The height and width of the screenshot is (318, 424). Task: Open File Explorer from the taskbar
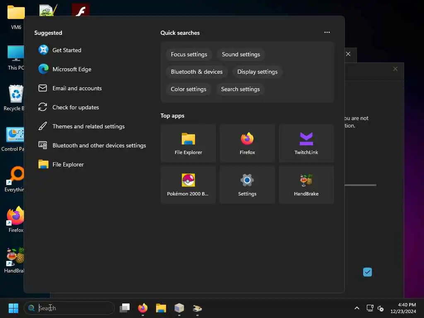(x=161, y=308)
